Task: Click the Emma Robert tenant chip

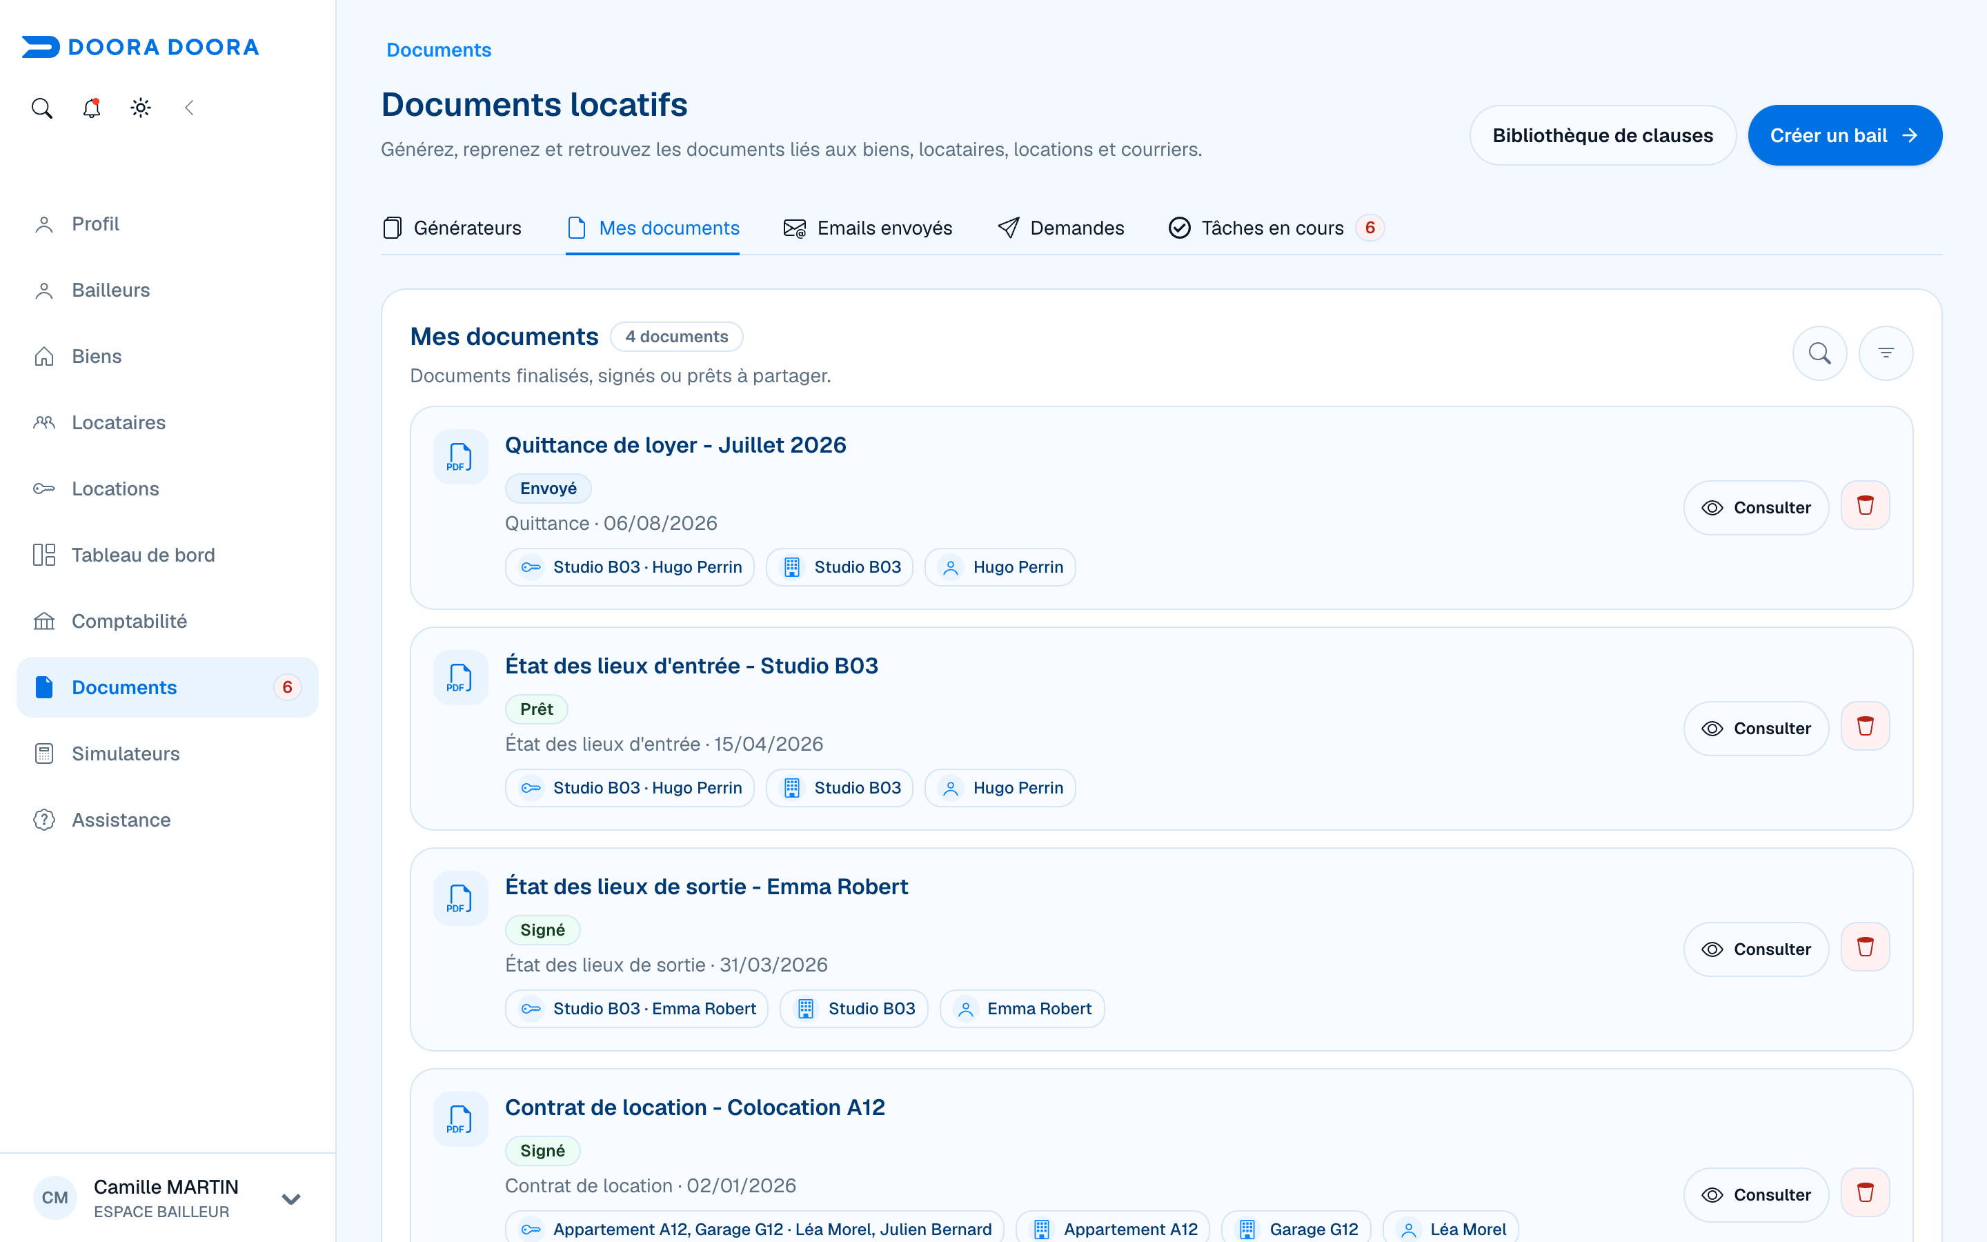Action: click(x=1022, y=1009)
